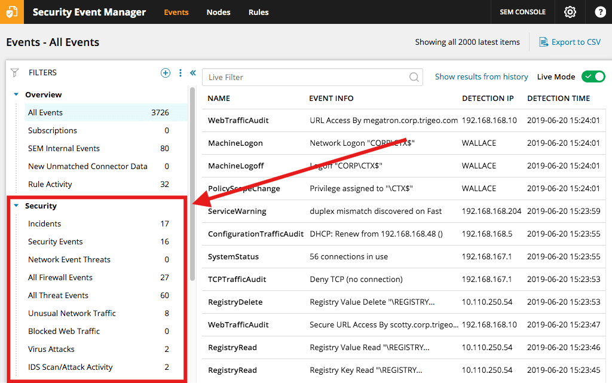Click 'Showing all 2000 latest items' text
Image resolution: width=612 pixels, height=383 pixels.
[x=467, y=42]
